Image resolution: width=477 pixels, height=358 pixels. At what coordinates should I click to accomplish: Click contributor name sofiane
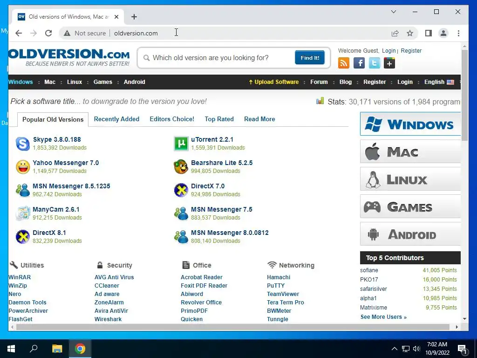click(x=369, y=270)
